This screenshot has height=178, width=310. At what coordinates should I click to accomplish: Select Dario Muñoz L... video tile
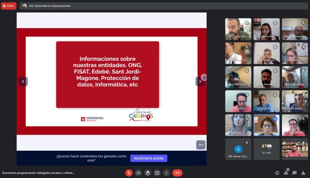click(x=238, y=77)
